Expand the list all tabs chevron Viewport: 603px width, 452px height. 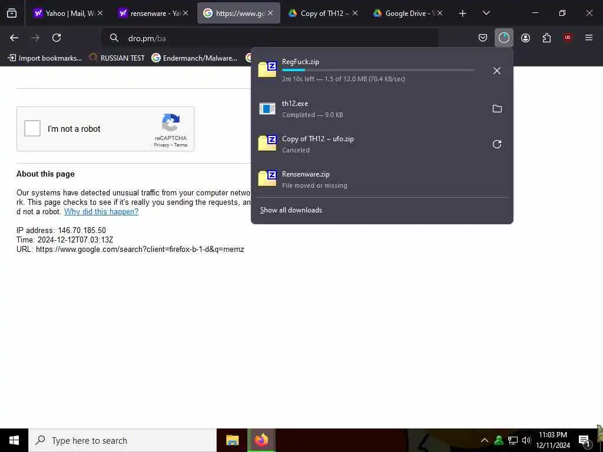click(486, 13)
